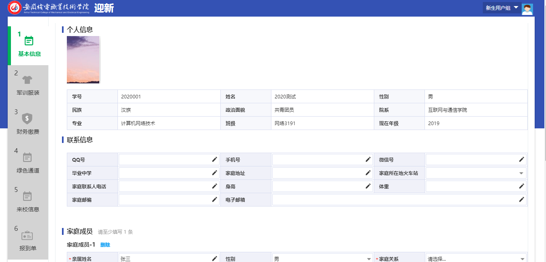This screenshot has height=262, width=546.
Task: Go to the 财务缴费 step
Action: (28, 124)
